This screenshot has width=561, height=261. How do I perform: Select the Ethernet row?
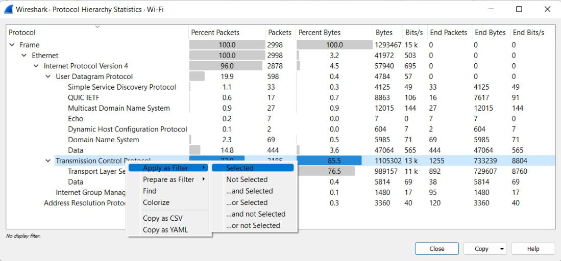pyautogui.click(x=281, y=56)
